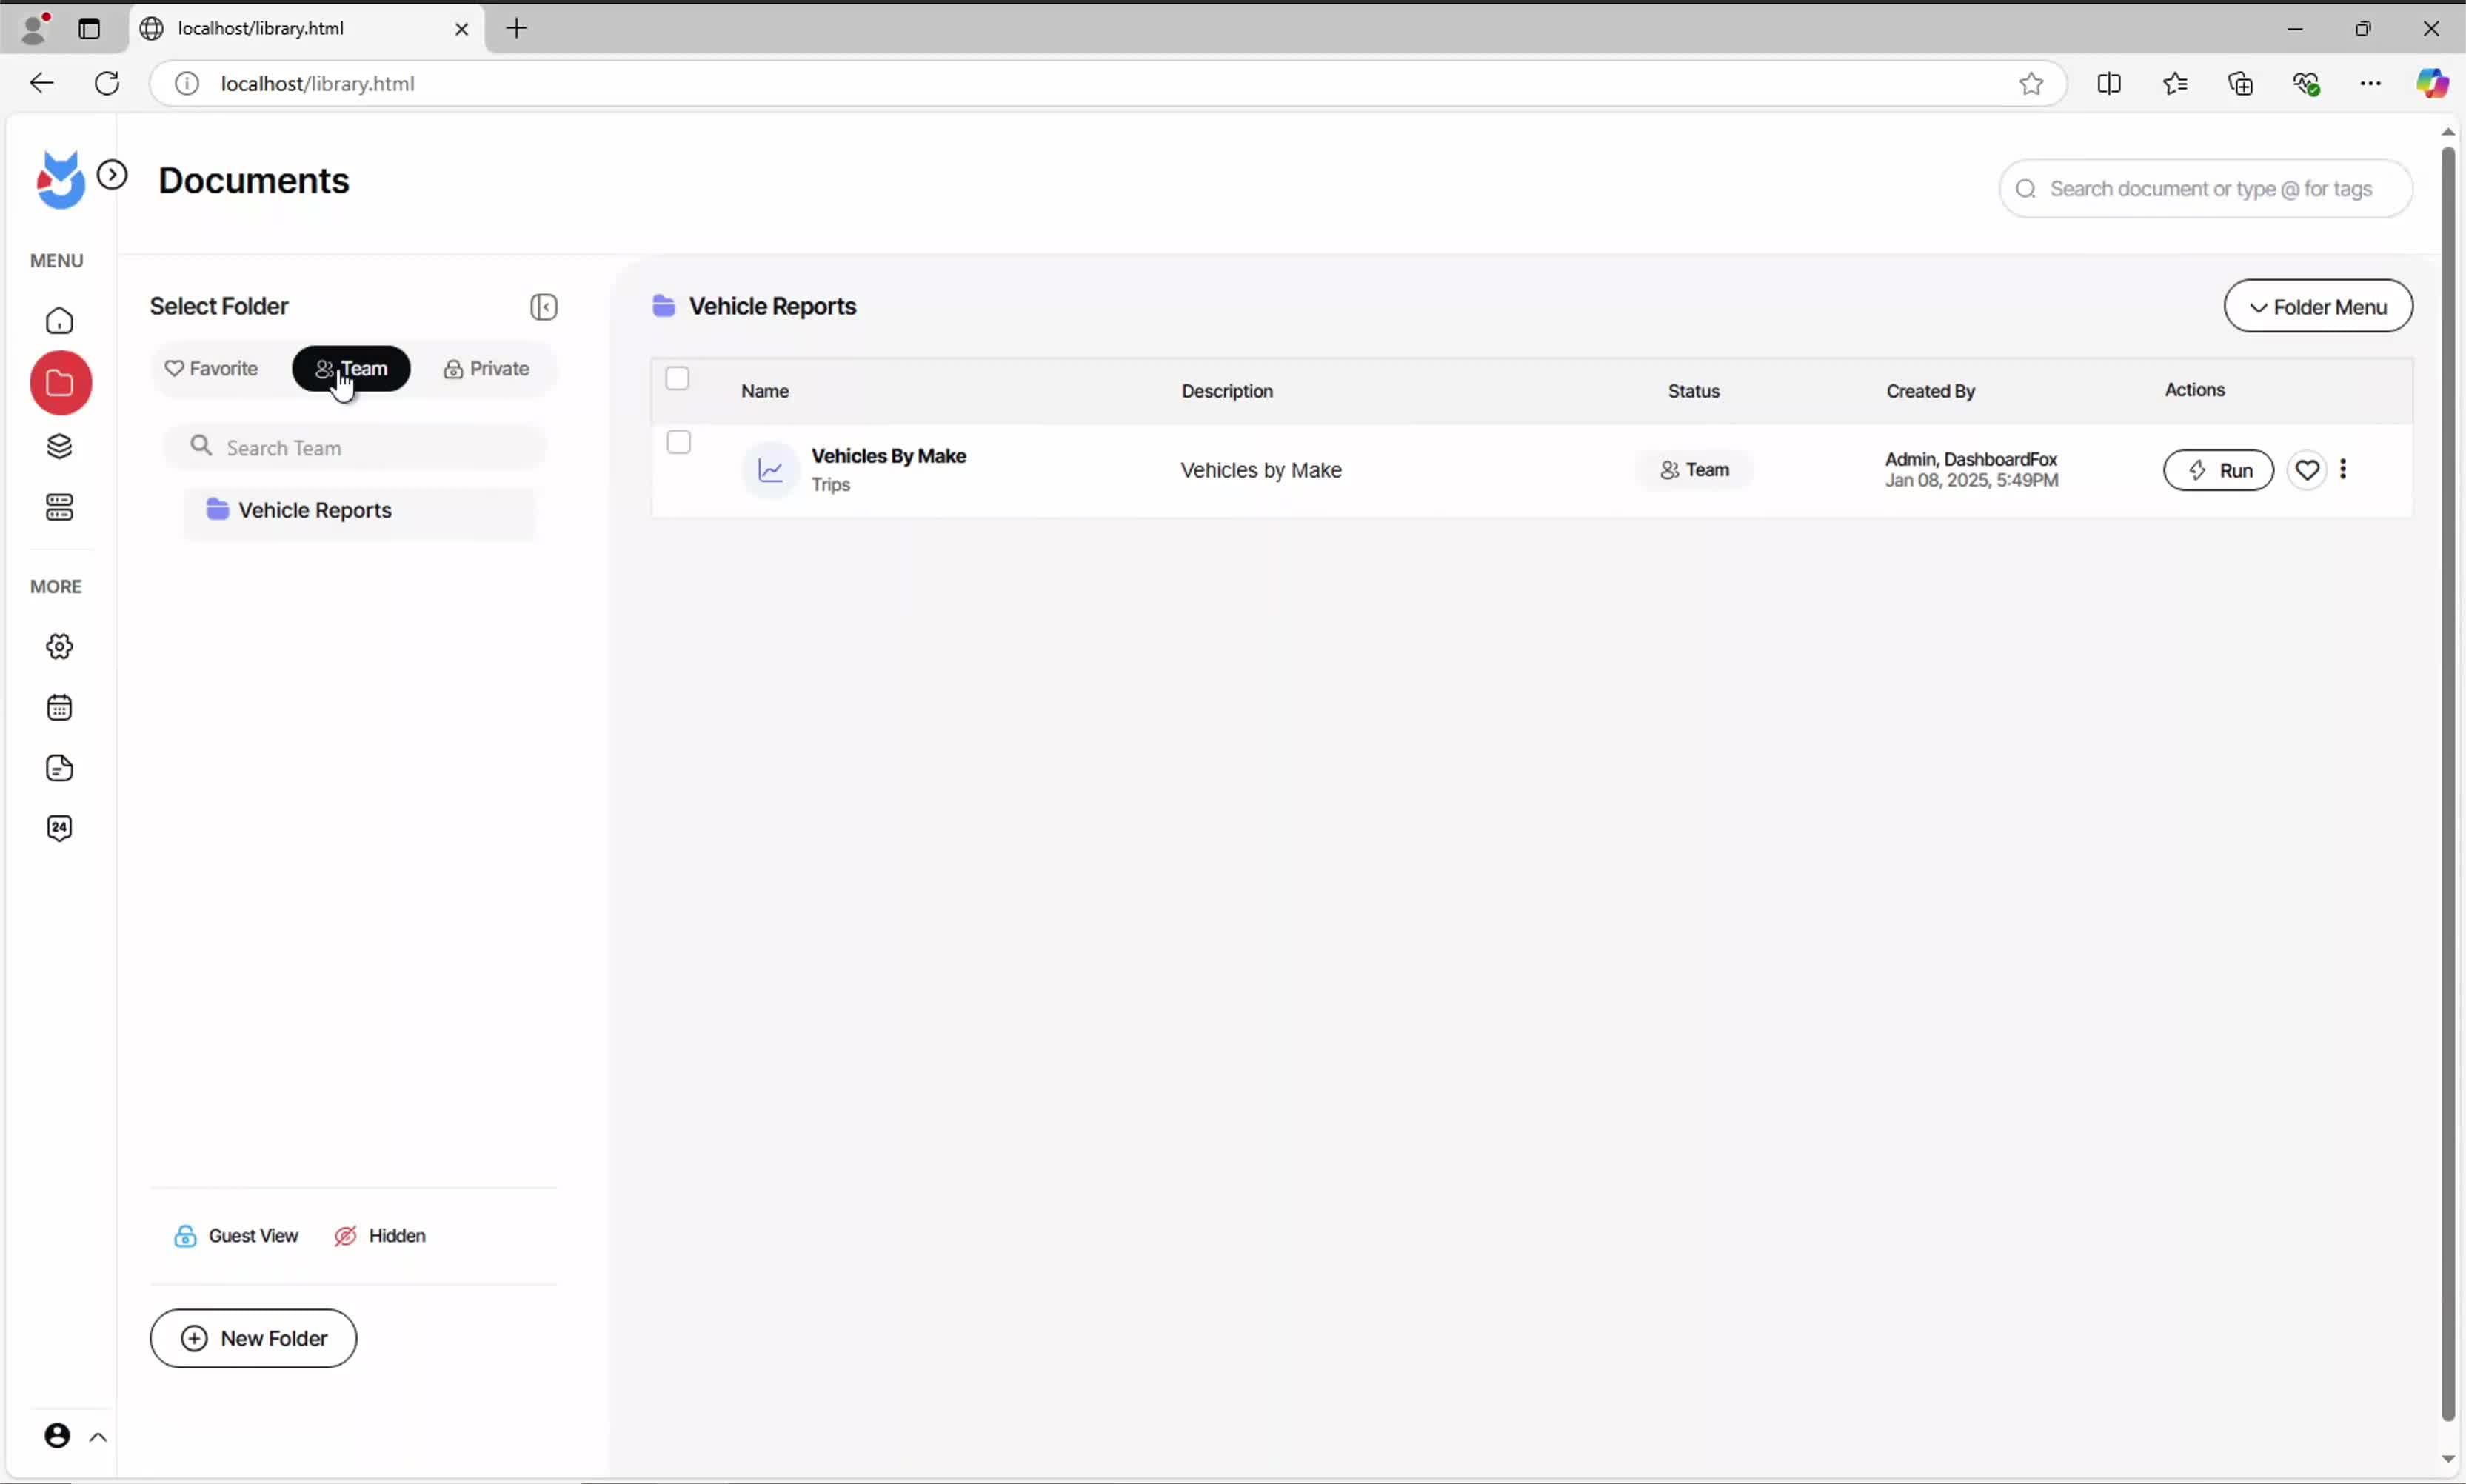Viewport: 2466px width, 1484px height.
Task: Check the Vehicles By Make row checkbox
Action: [678, 442]
